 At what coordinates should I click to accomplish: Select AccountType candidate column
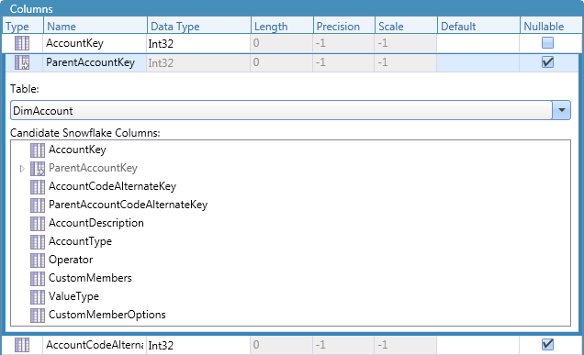(x=80, y=241)
